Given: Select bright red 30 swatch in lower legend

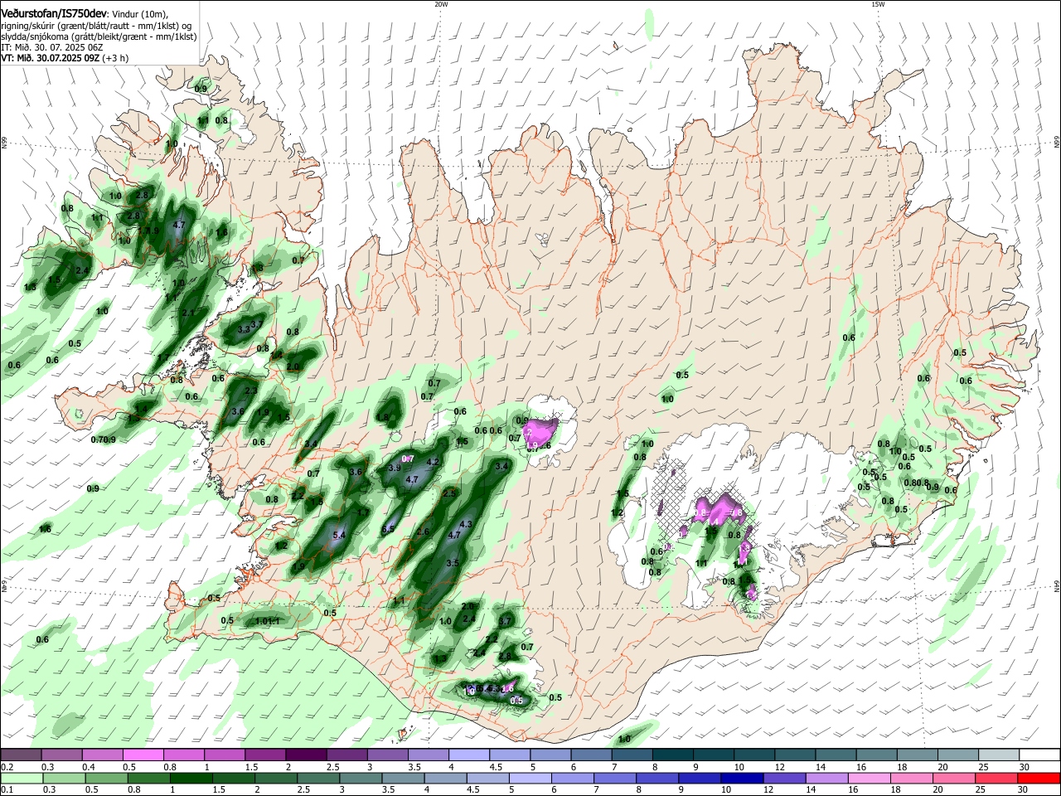Looking at the screenshot, I should click(x=1039, y=778).
